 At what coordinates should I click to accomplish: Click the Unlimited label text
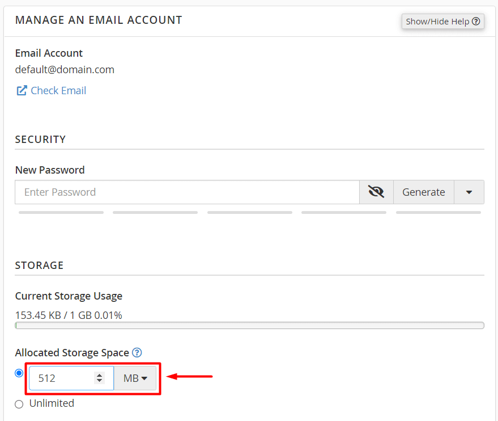[x=52, y=403]
